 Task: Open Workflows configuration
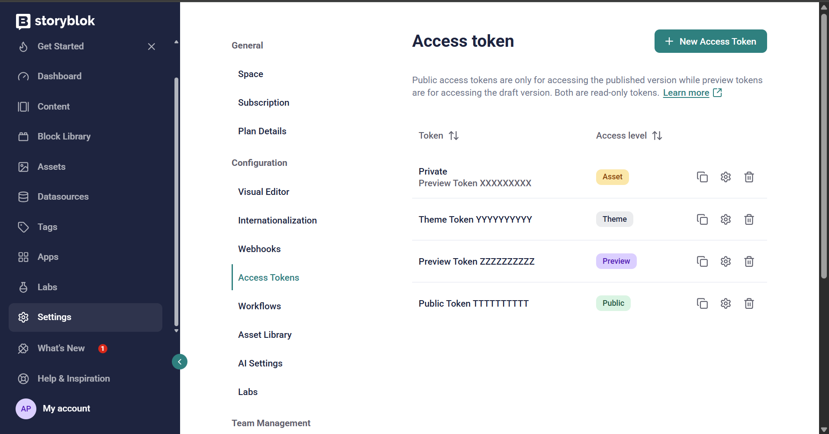click(259, 306)
